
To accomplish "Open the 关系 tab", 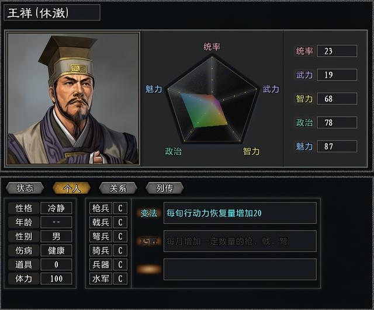I will pyautogui.click(x=117, y=188).
